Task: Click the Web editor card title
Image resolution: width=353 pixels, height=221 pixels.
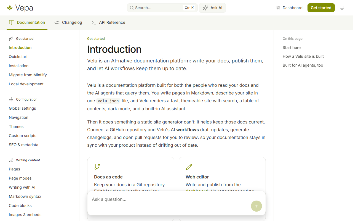Action: [197, 177]
